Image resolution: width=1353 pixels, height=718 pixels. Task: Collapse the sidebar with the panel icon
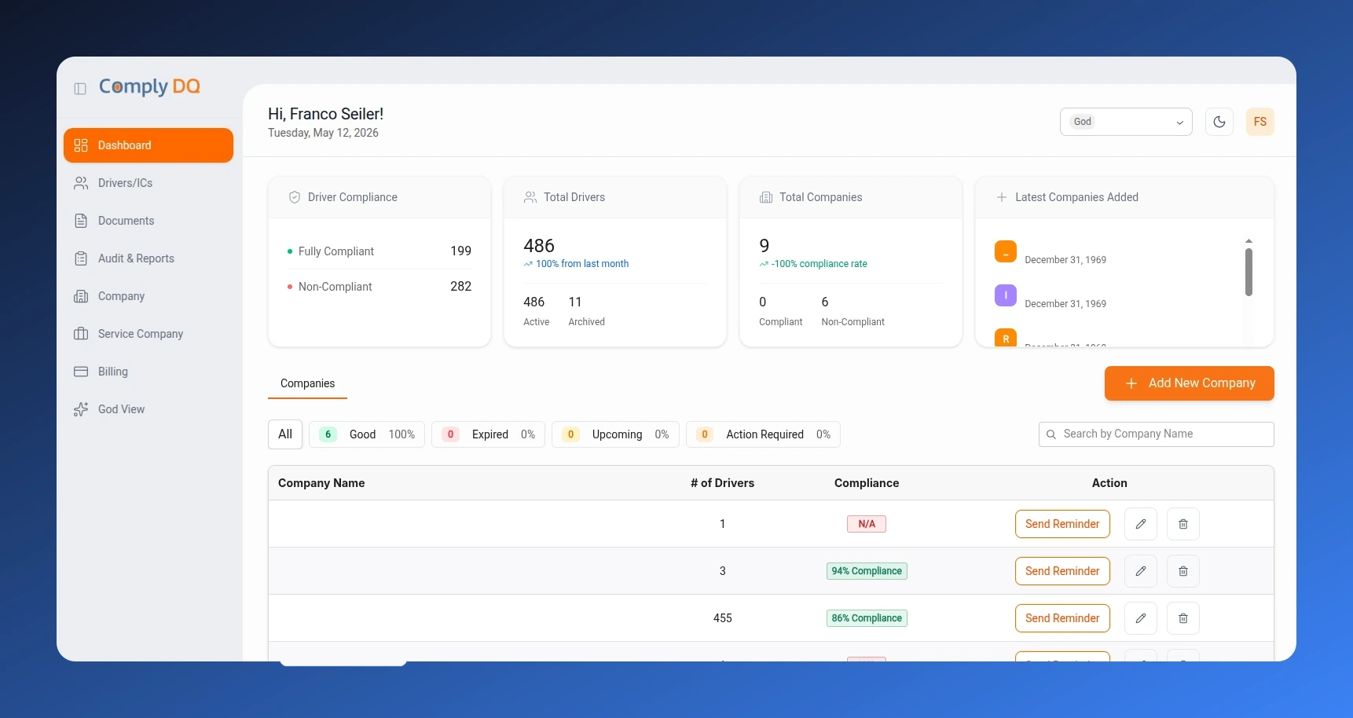pos(80,89)
